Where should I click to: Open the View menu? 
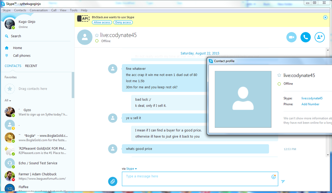63,10
